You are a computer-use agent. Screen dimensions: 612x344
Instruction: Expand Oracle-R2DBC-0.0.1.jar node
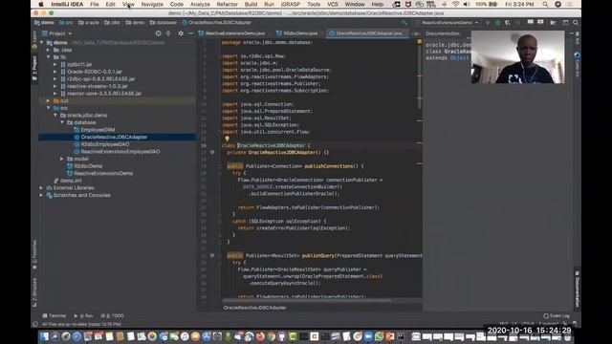click(x=55, y=72)
